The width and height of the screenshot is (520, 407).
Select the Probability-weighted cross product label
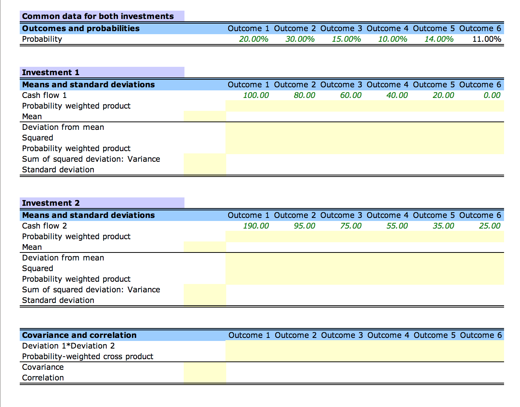tap(88, 356)
